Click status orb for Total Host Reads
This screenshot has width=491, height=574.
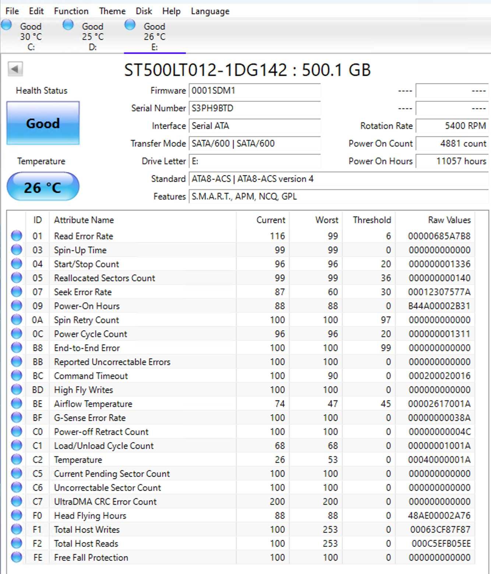[17, 543]
